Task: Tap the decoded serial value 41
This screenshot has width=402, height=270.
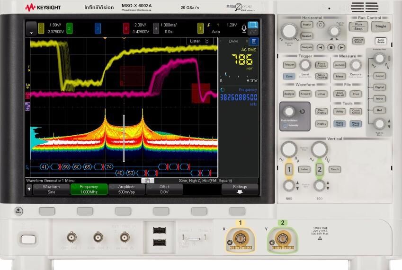Action: tap(45, 167)
